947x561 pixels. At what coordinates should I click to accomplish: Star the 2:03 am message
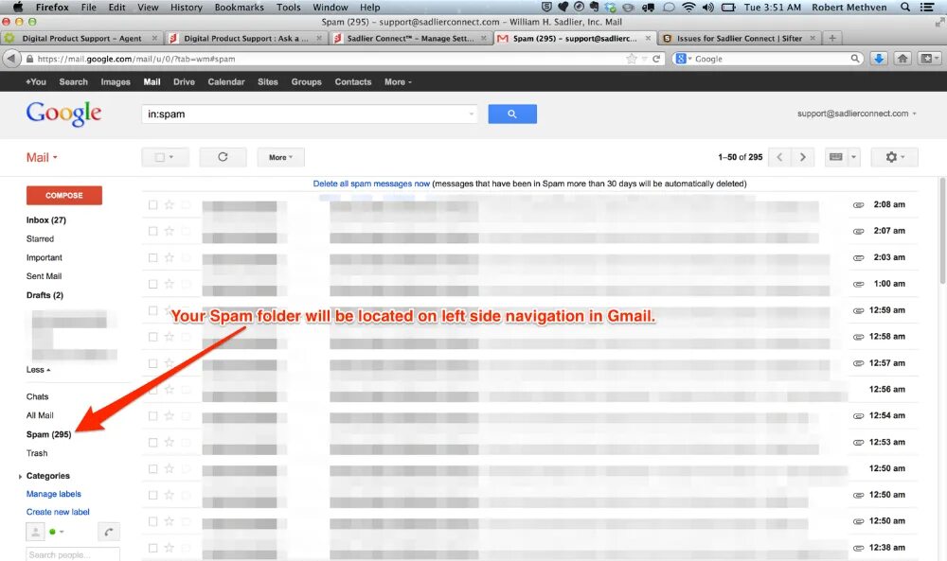point(170,257)
